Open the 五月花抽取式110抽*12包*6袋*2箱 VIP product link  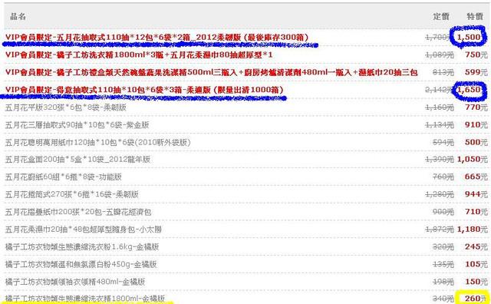click(x=157, y=38)
